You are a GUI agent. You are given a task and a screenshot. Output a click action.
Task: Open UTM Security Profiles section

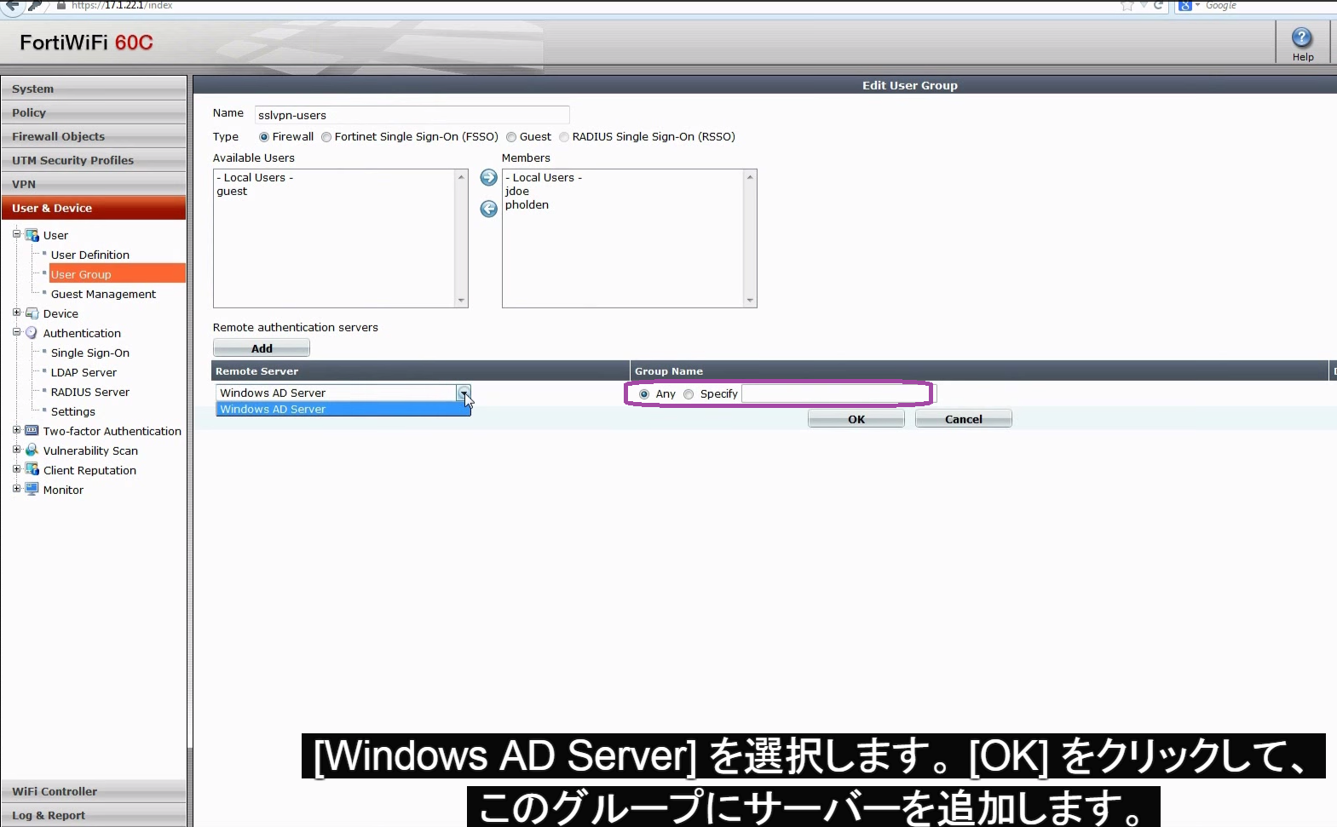(x=94, y=160)
